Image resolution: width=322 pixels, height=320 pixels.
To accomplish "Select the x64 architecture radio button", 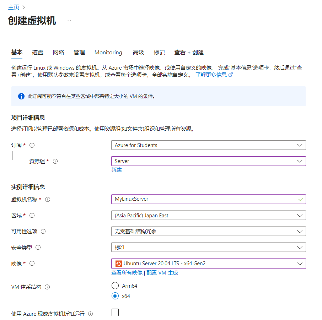I will 115,296.
